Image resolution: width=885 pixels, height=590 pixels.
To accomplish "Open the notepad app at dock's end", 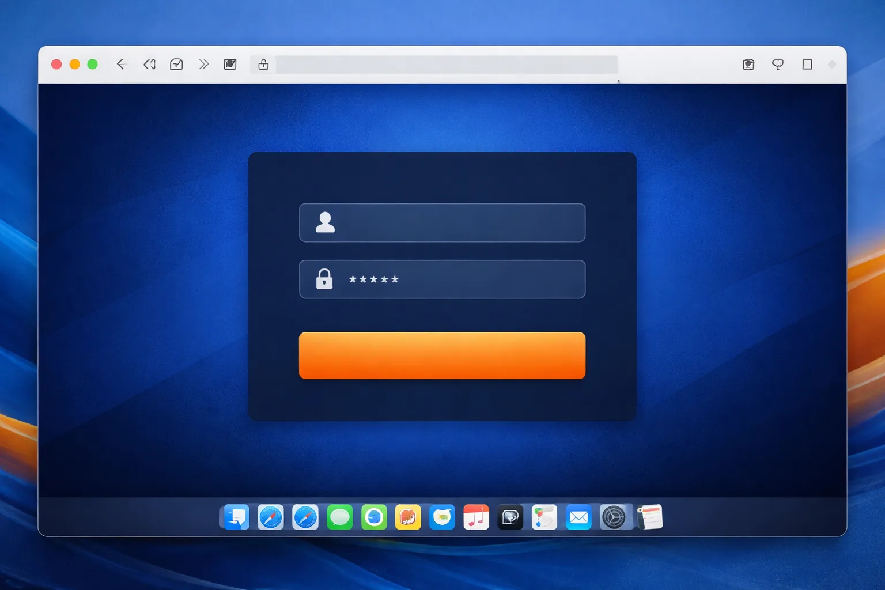I will click(x=650, y=517).
